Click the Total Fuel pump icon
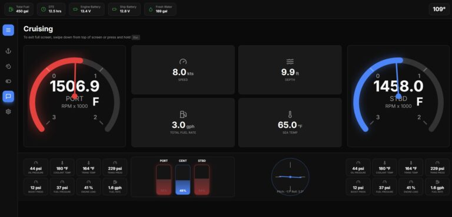This screenshot has height=217, width=452. pyautogui.click(x=11, y=9)
